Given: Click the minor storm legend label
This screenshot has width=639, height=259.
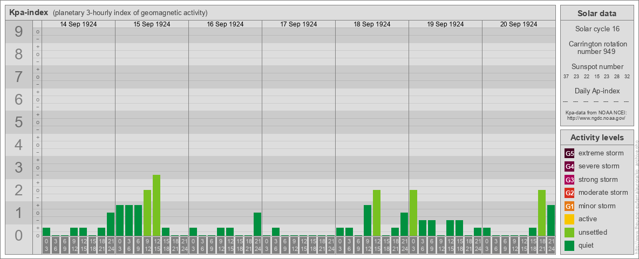Looking at the screenshot, I should (x=597, y=206).
